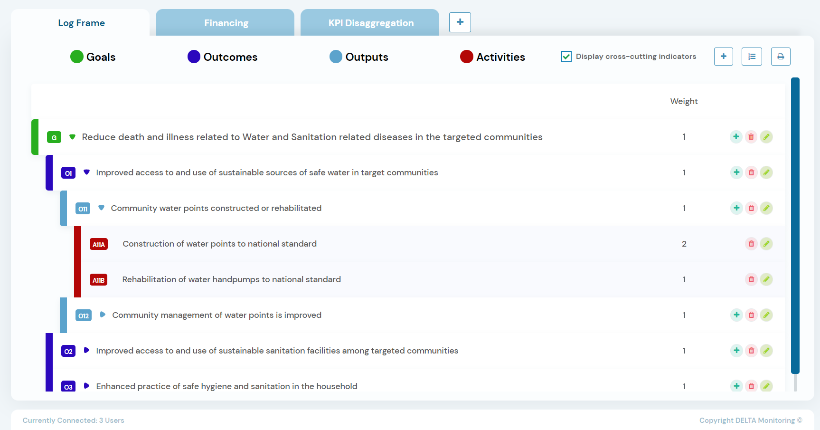This screenshot has height=430, width=820.
Task: Delete activity A11B Rehabilitation of water handpumps
Action: (751, 279)
